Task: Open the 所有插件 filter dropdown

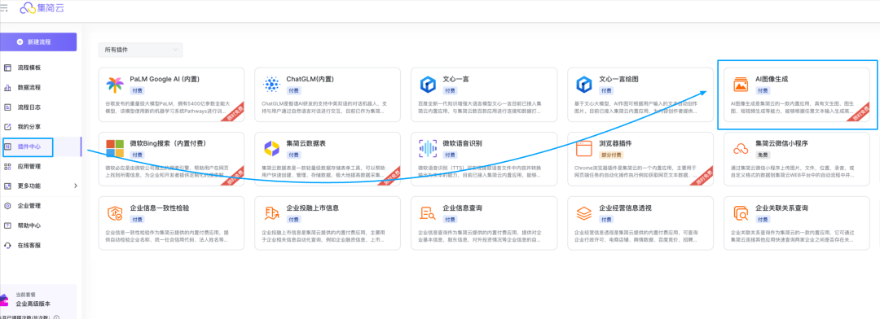Action: 140,50
